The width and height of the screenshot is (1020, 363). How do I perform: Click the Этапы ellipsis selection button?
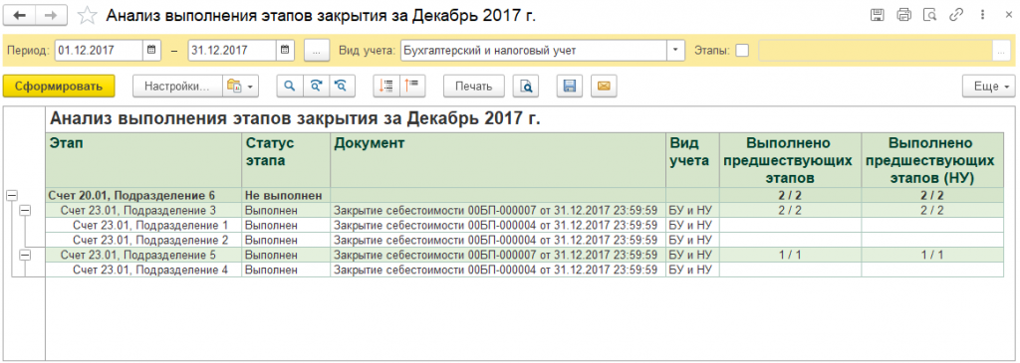point(1002,50)
